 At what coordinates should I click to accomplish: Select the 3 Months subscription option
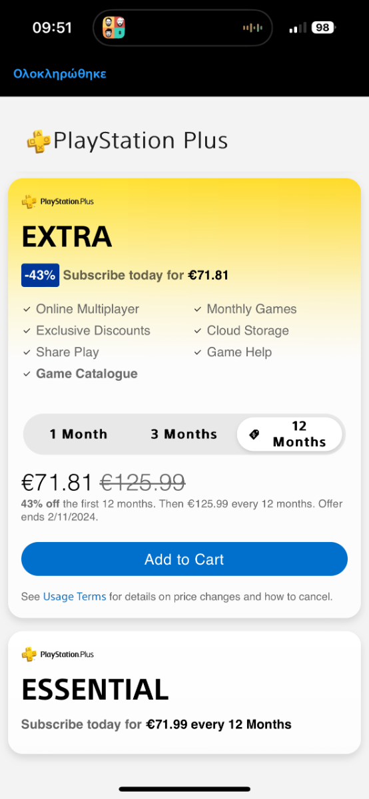click(x=184, y=434)
